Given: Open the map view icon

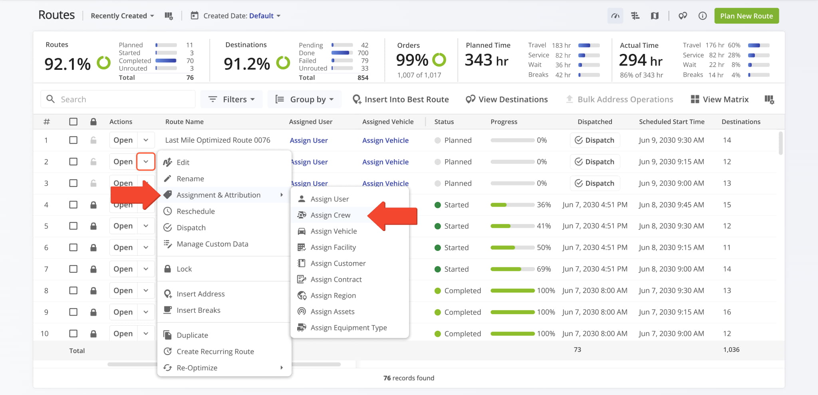Looking at the screenshot, I should pyautogui.click(x=655, y=16).
